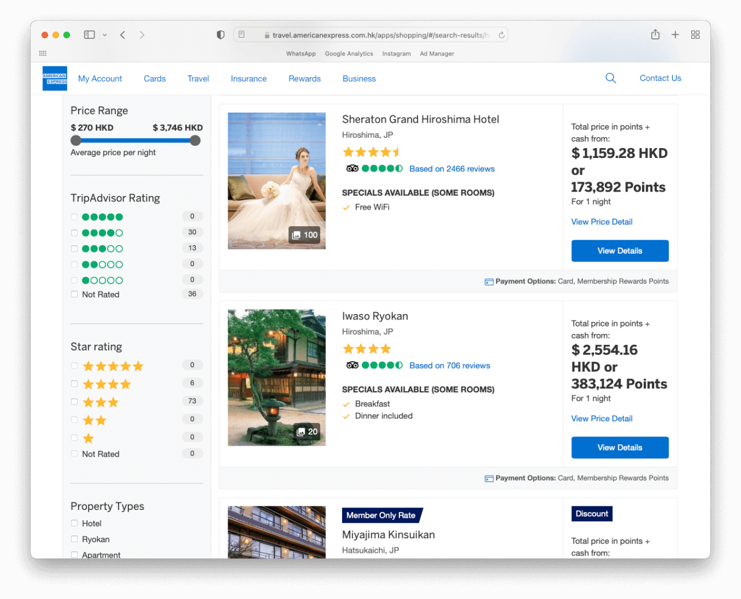Check the four-circle TripAdvisor rating filter
Viewport: 741px width, 599px height.
point(74,233)
